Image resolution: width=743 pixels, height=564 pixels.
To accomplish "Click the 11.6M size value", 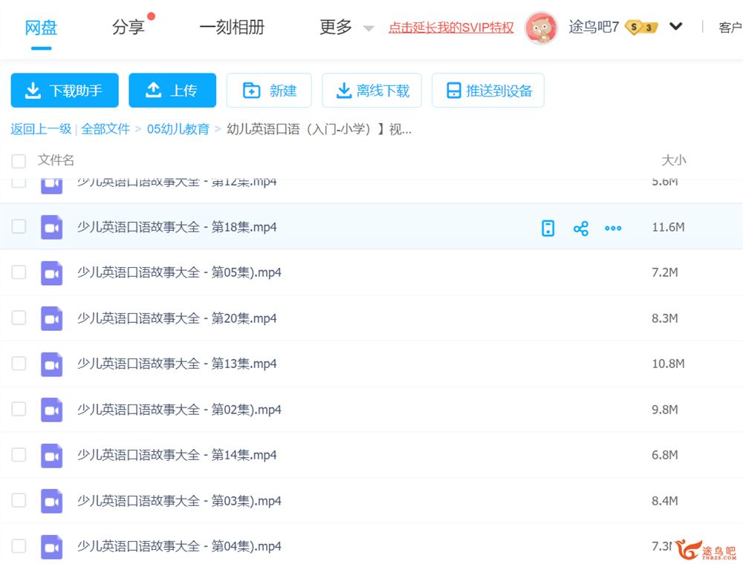I will [668, 227].
